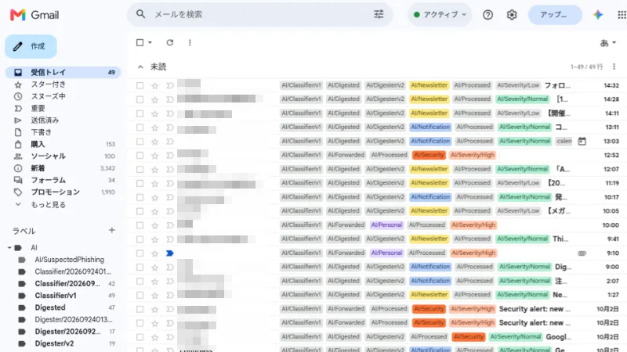Open the Gmail logo home link

click(x=34, y=15)
